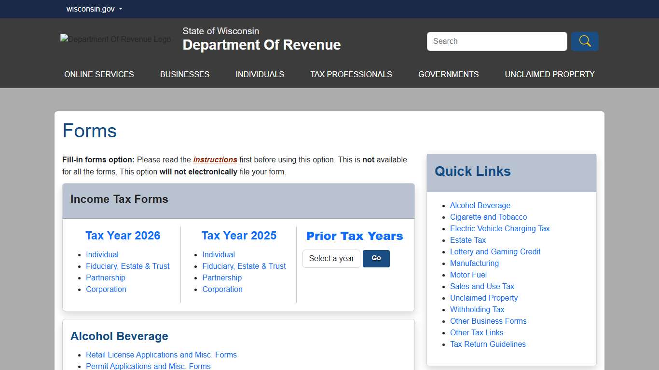
Task: Click the Tax Return Guidelines link
Action: tap(488, 344)
